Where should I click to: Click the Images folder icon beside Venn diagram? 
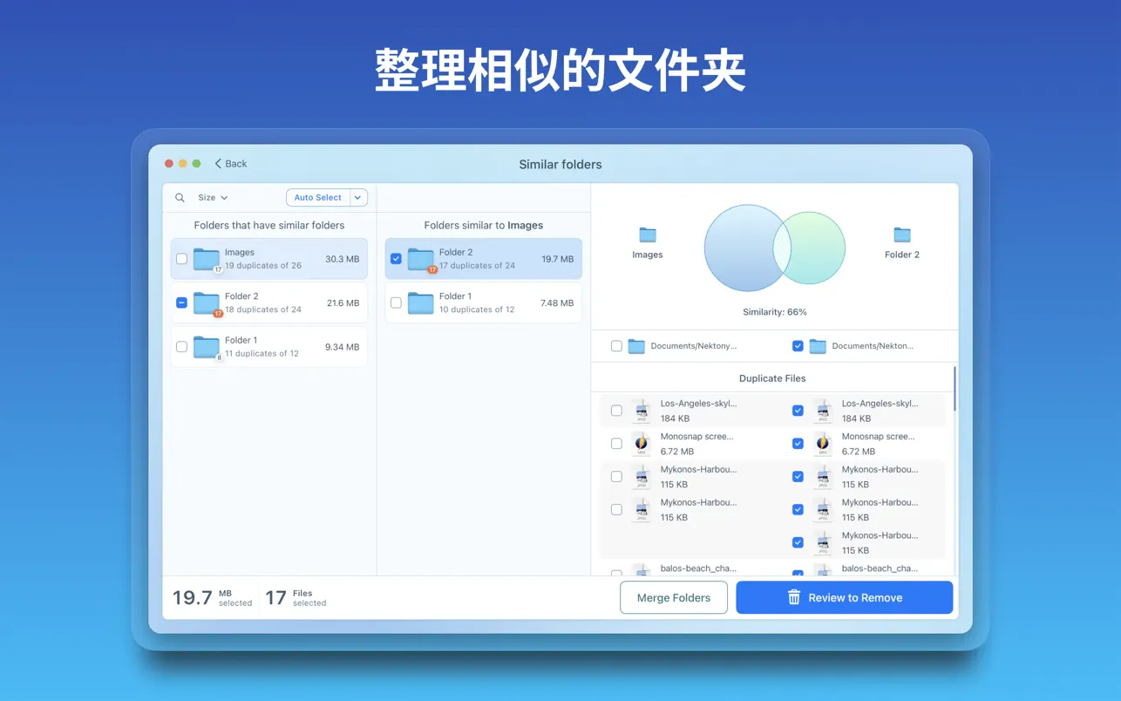[648, 235]
